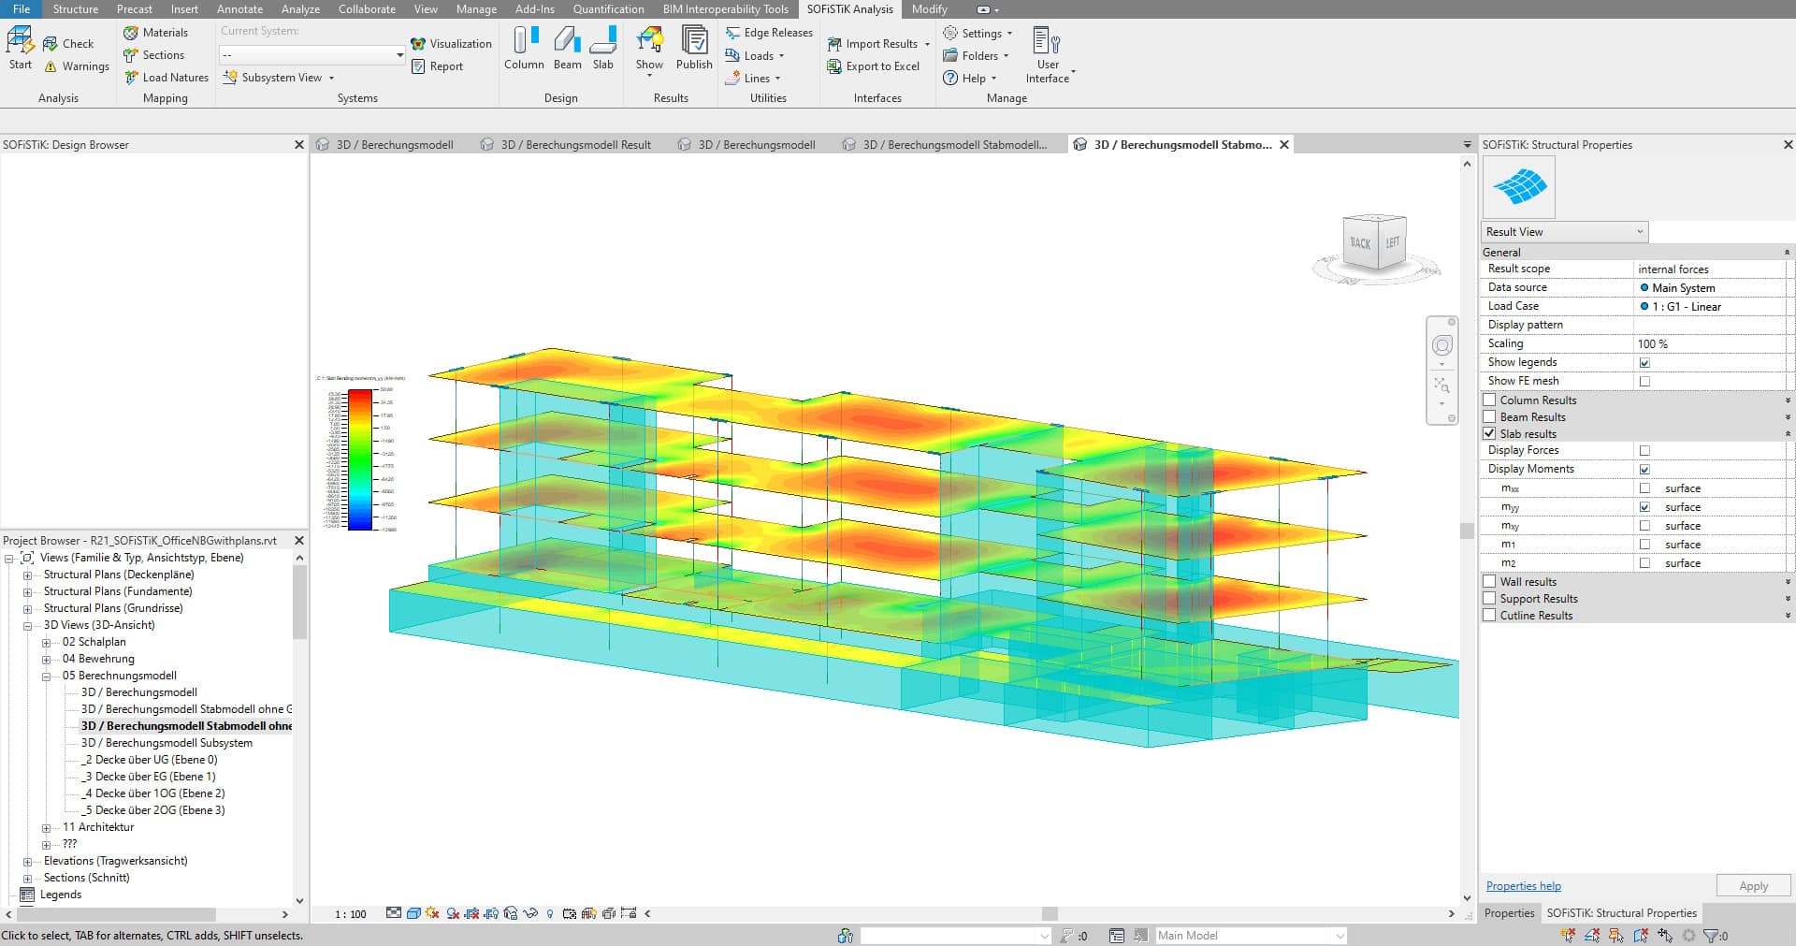Open the navigation wheel in 3D view
Screen dimensions: 1796x946
click(x=1441, y=345)
